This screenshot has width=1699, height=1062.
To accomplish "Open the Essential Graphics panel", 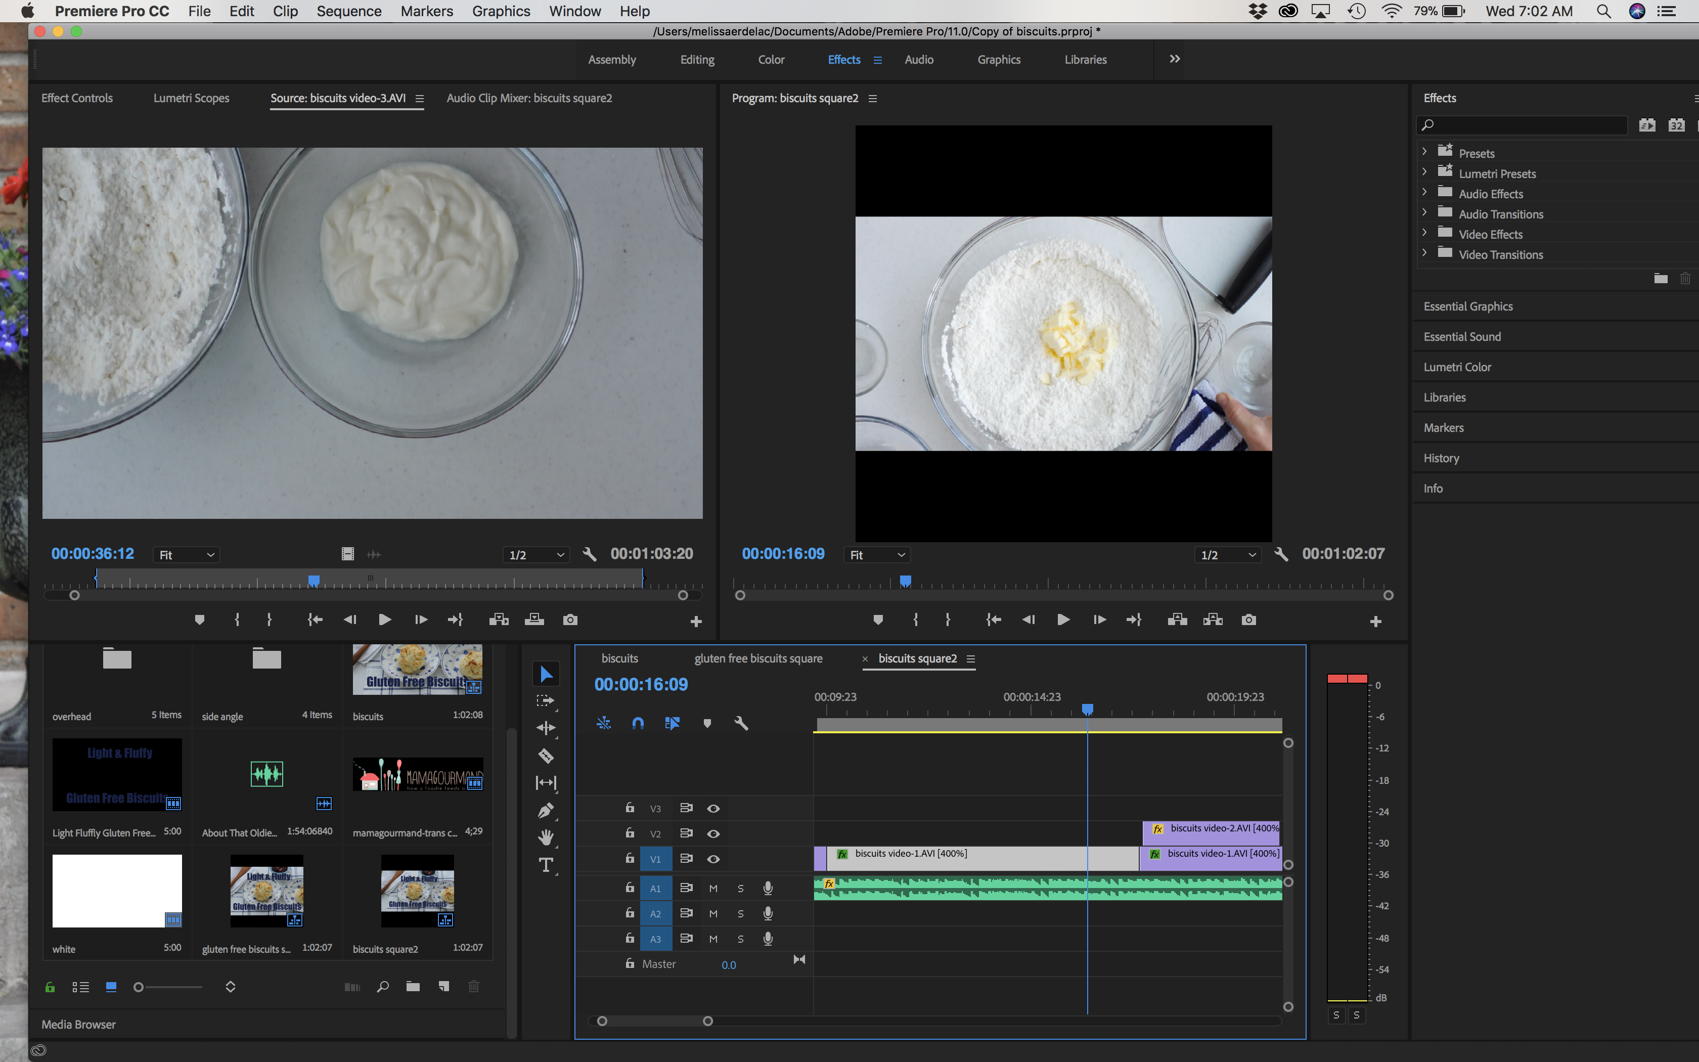I will tap(1468, 306).
